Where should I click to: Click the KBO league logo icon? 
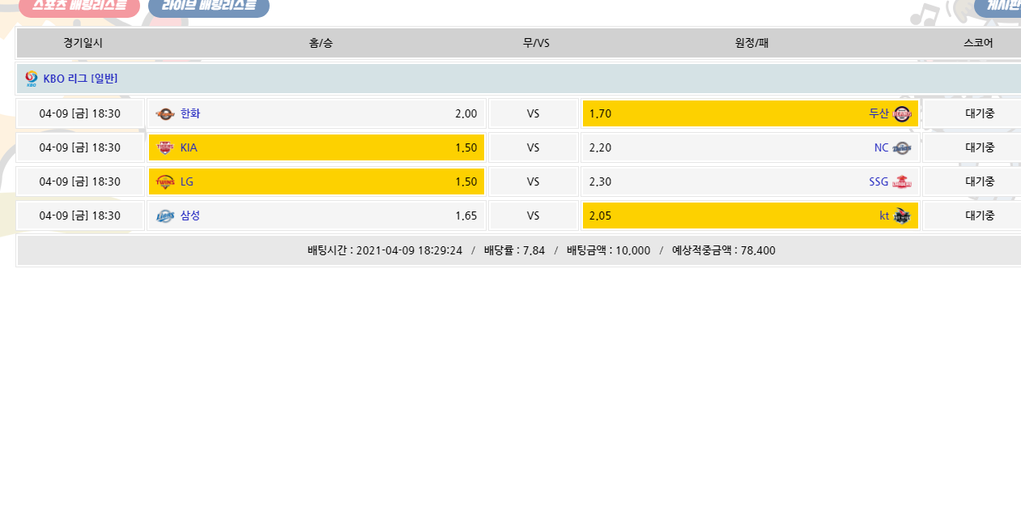(32, 79)
